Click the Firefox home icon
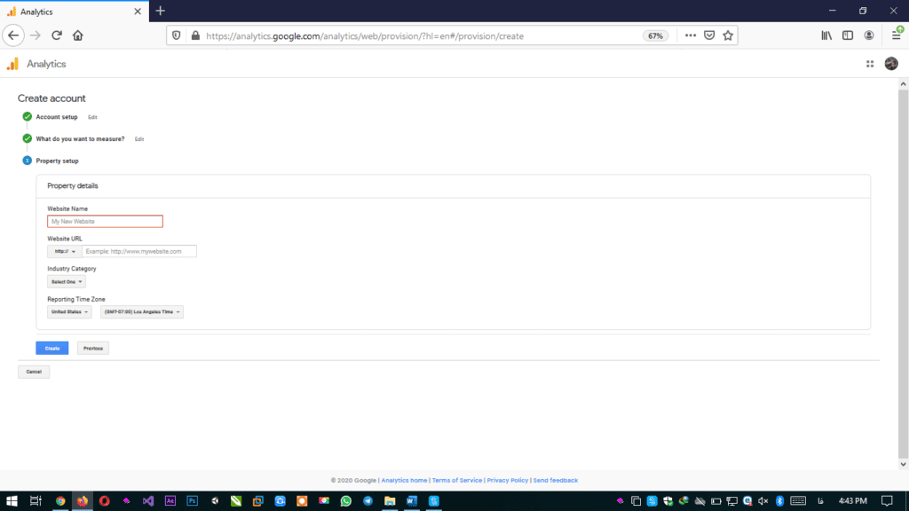Viewport: 909px width, 511px height. click(78, 35)
